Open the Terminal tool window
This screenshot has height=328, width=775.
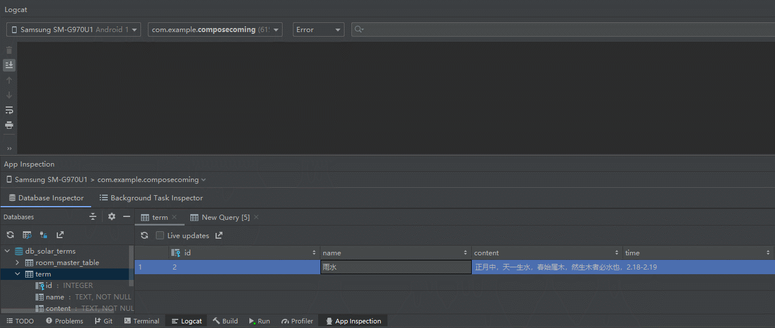click(142, 321)
